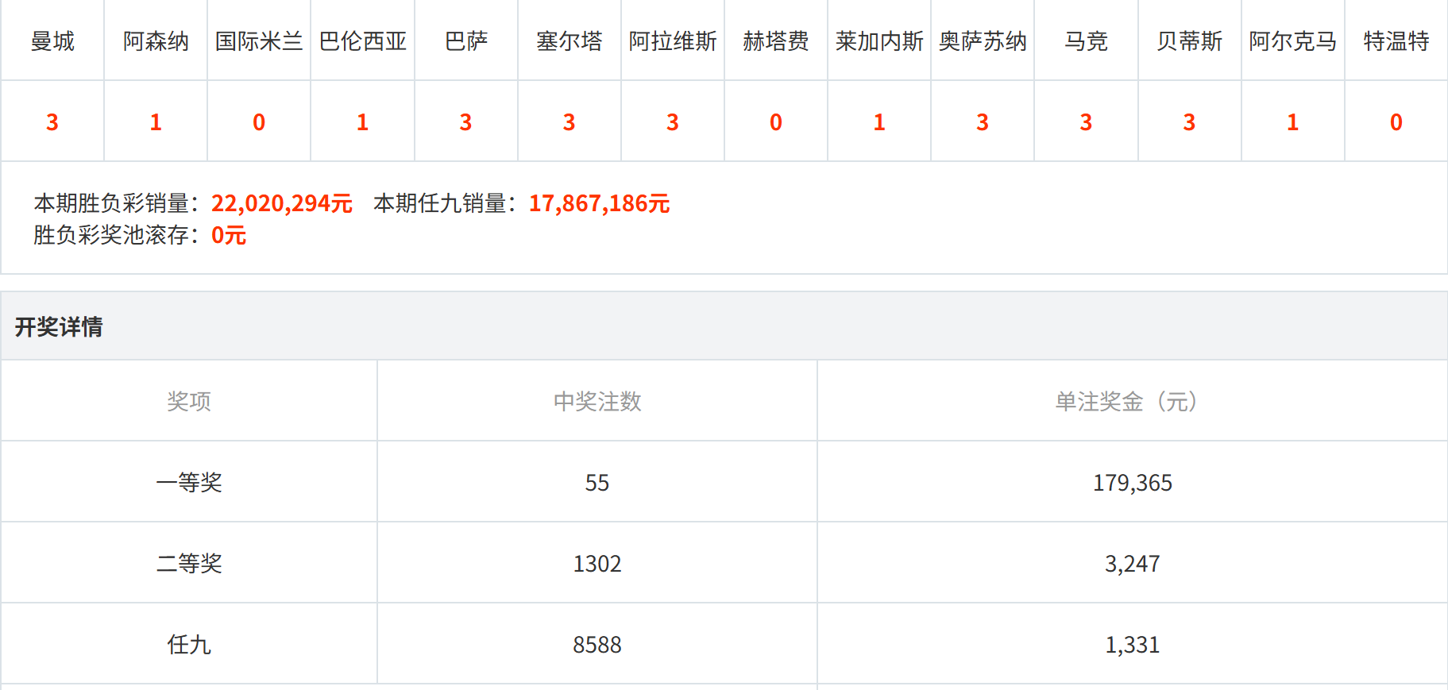This screenshot has height=690, width=1448.
Task: Select the result 3 under 曼城
Action: coord(52,122)
